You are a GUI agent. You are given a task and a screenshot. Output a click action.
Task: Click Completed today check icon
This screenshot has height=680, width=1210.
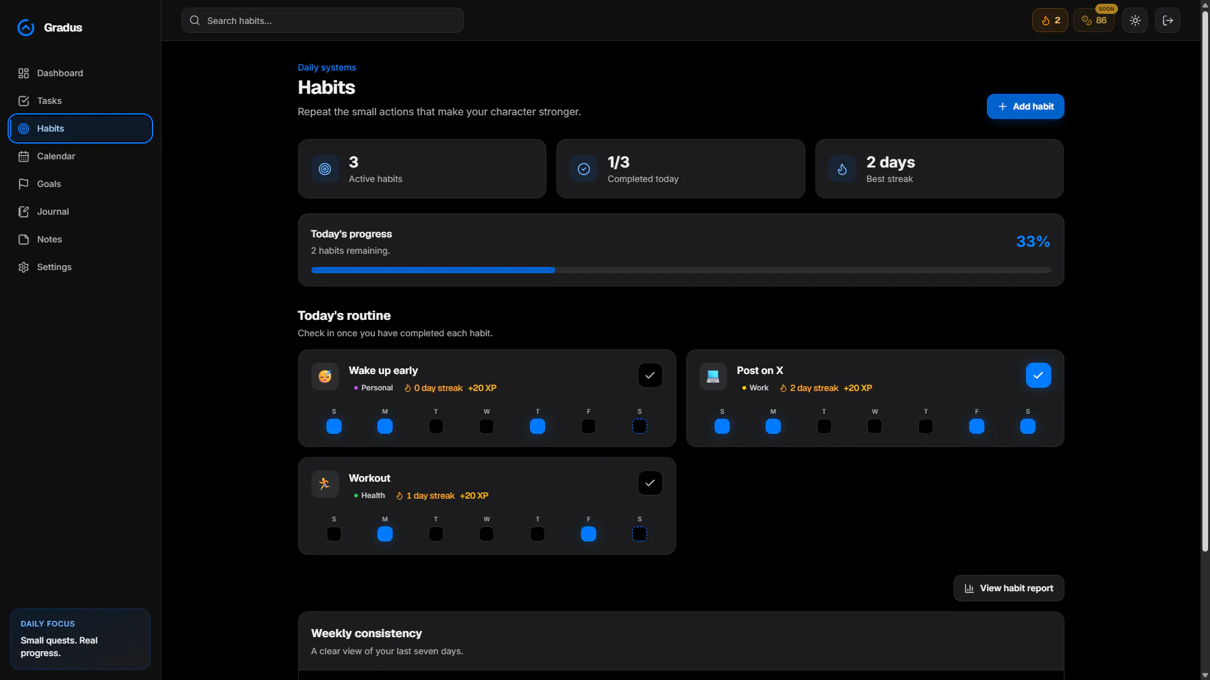pyautogui.click(x=584, y=169)
